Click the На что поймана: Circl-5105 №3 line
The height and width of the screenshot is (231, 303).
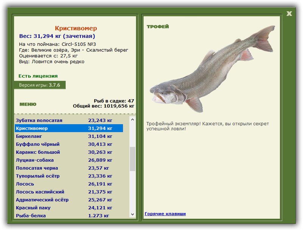tap(58, 44)
